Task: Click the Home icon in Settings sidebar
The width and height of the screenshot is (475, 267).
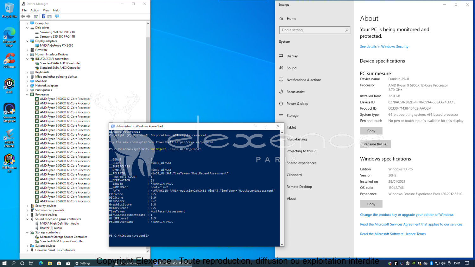Action: pyautogui.click(x=281, y=19)
